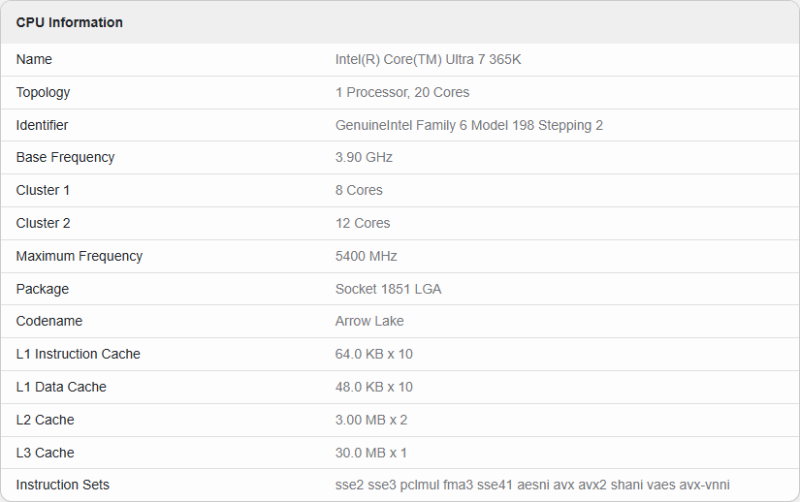Click the value 1 Processor, 20 Cores
The height and width of the screenshot is (502, 800).
click(x=402, y=92)
